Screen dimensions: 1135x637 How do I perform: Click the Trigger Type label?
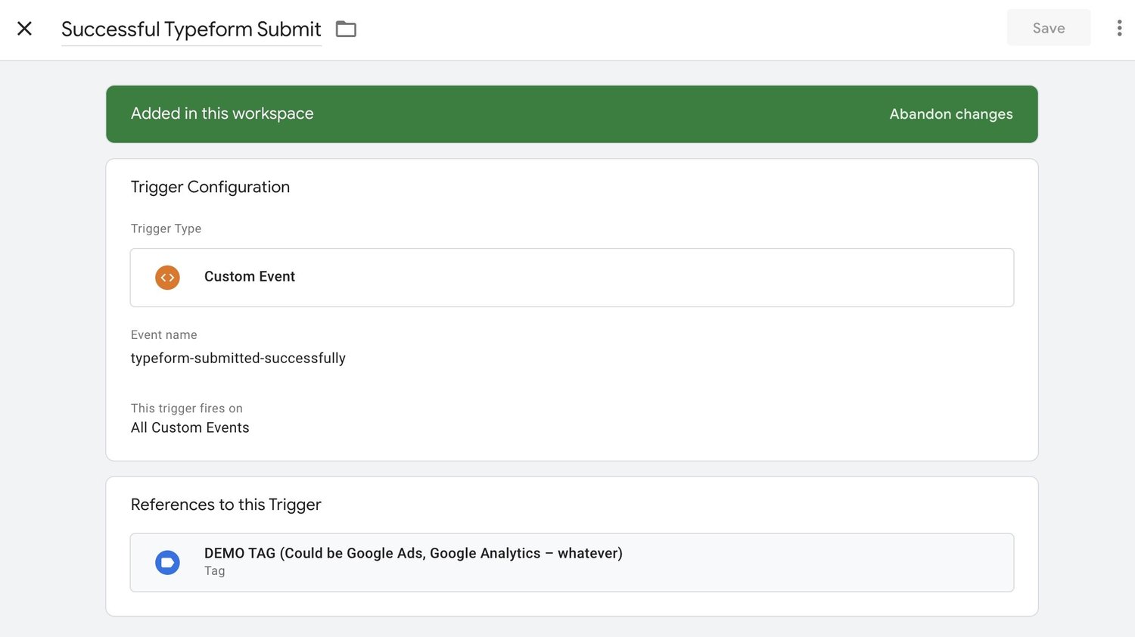[x=166, y=228]
